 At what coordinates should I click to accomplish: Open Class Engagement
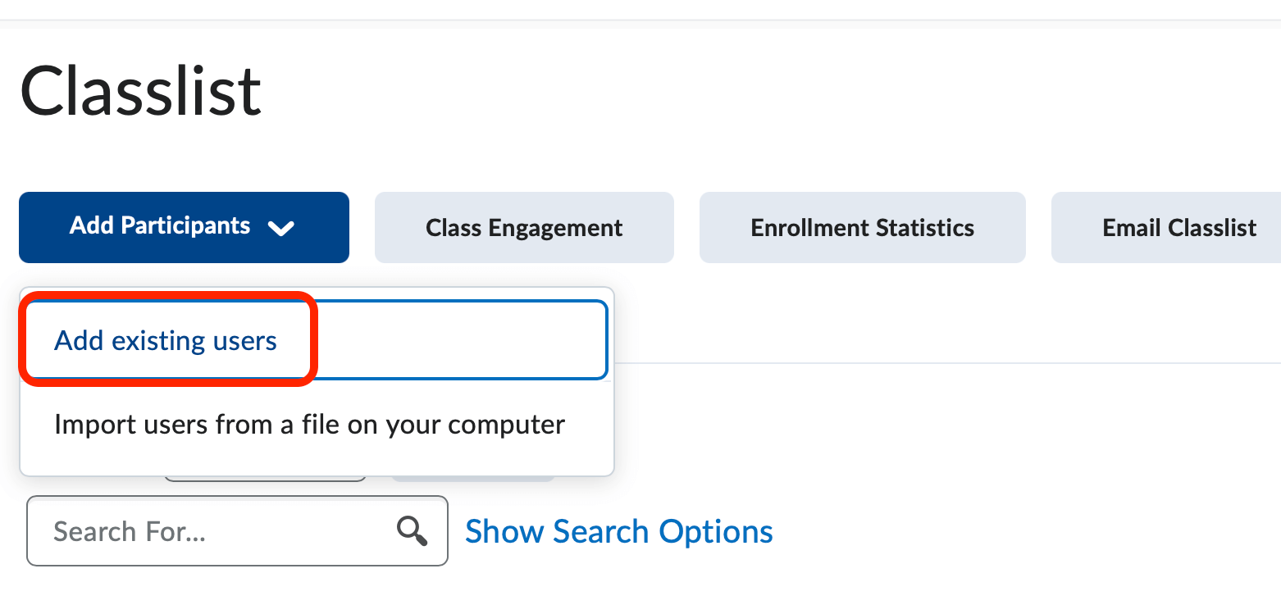tap(524, 227)
